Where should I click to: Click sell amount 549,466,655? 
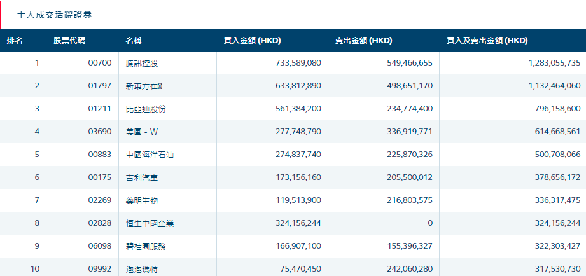(410, 63)
